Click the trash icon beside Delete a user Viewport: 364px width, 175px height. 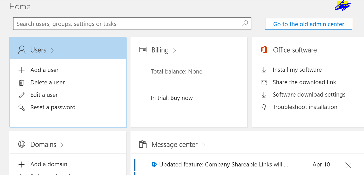22,83
